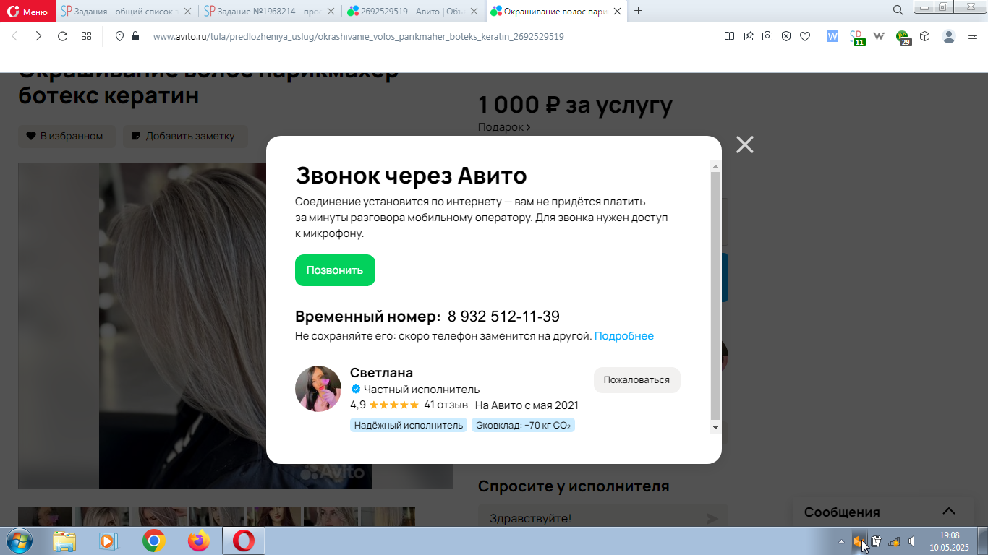Open Светлана's profile avatar
The height and width of the screenshot is (555, 988).
pos(318,389)
